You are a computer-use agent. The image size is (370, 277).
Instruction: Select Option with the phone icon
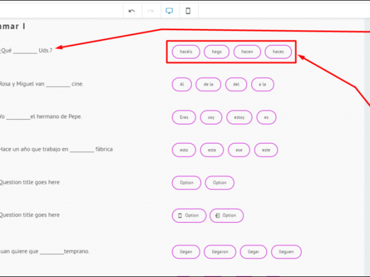189,215
